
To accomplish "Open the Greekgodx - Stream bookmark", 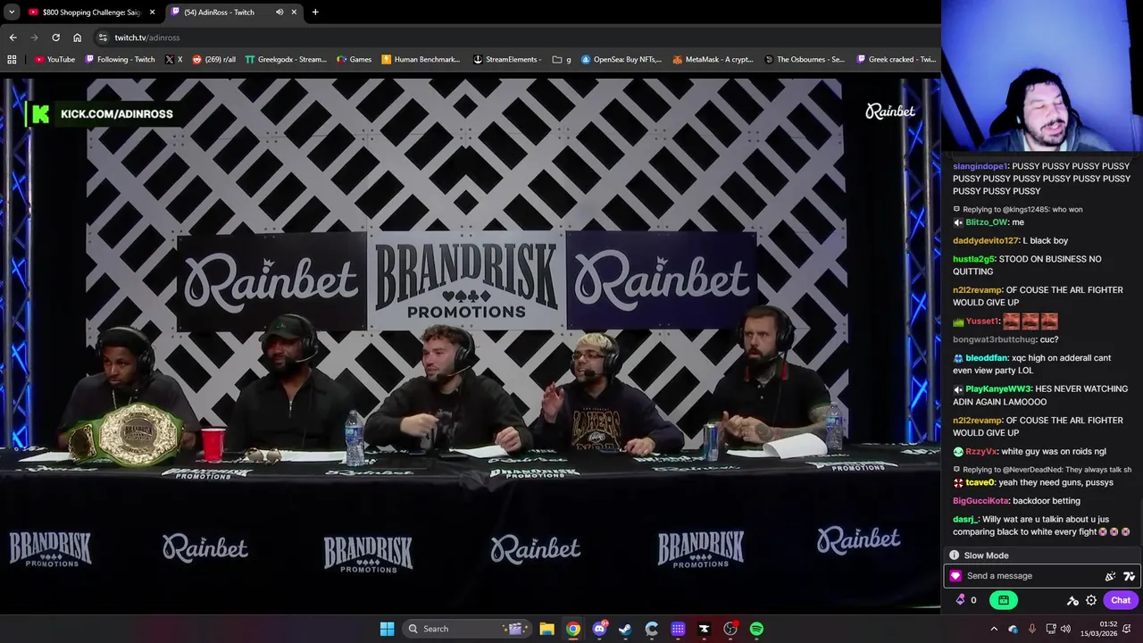I will click(x=286, y=59).
